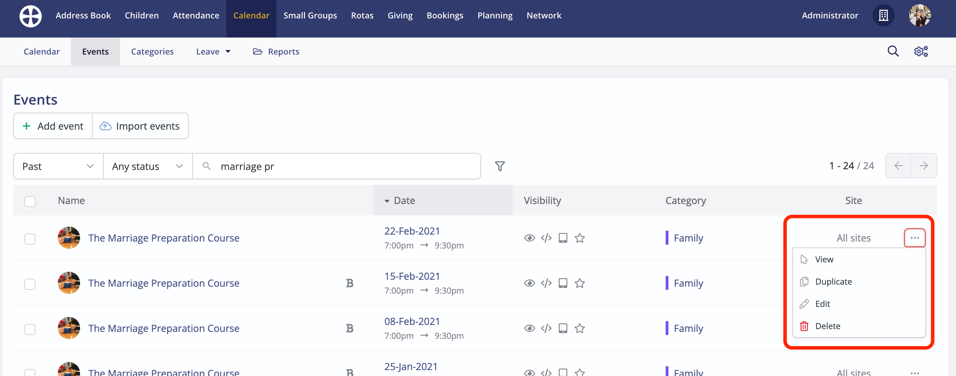Select Delete in the event context menu

828,326
